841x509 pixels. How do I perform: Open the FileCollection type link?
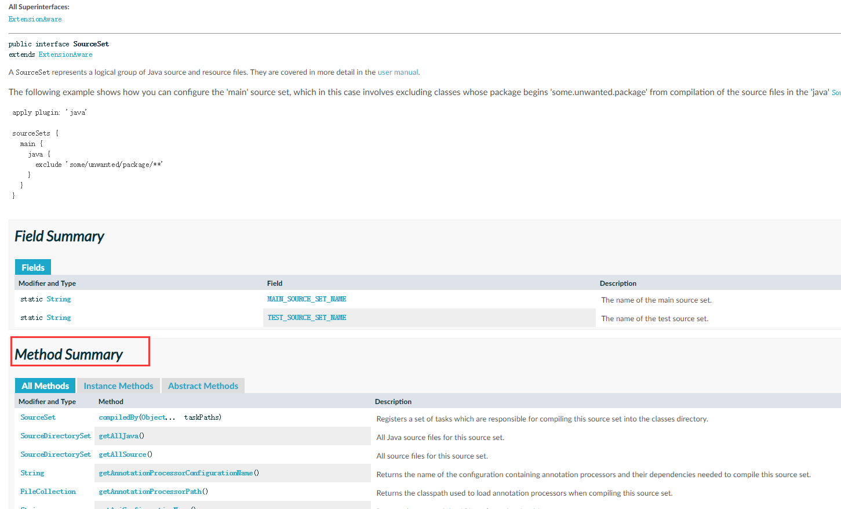coord(48,492)
